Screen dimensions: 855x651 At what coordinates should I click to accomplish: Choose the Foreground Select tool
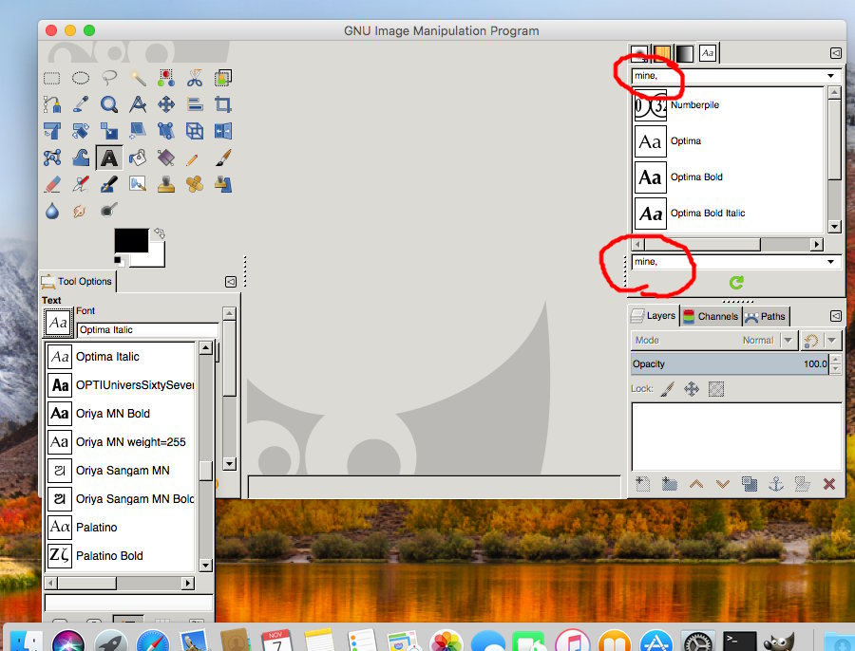pyautogui.click(x=223, y=79)
